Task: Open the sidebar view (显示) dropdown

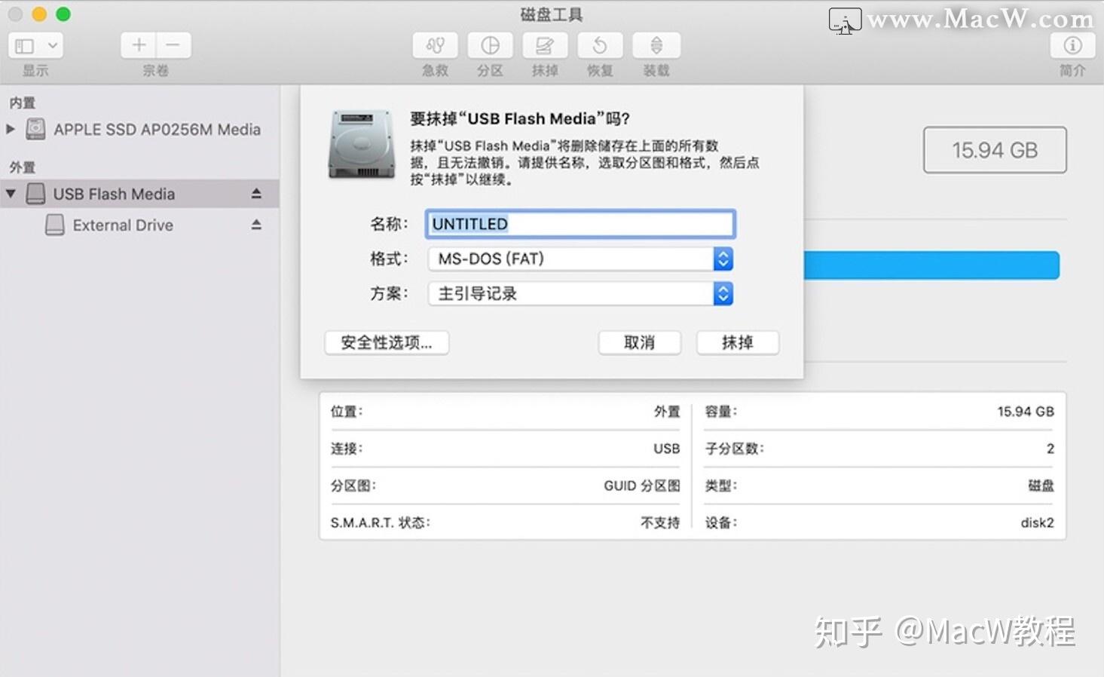Action: tap(35, 46)
